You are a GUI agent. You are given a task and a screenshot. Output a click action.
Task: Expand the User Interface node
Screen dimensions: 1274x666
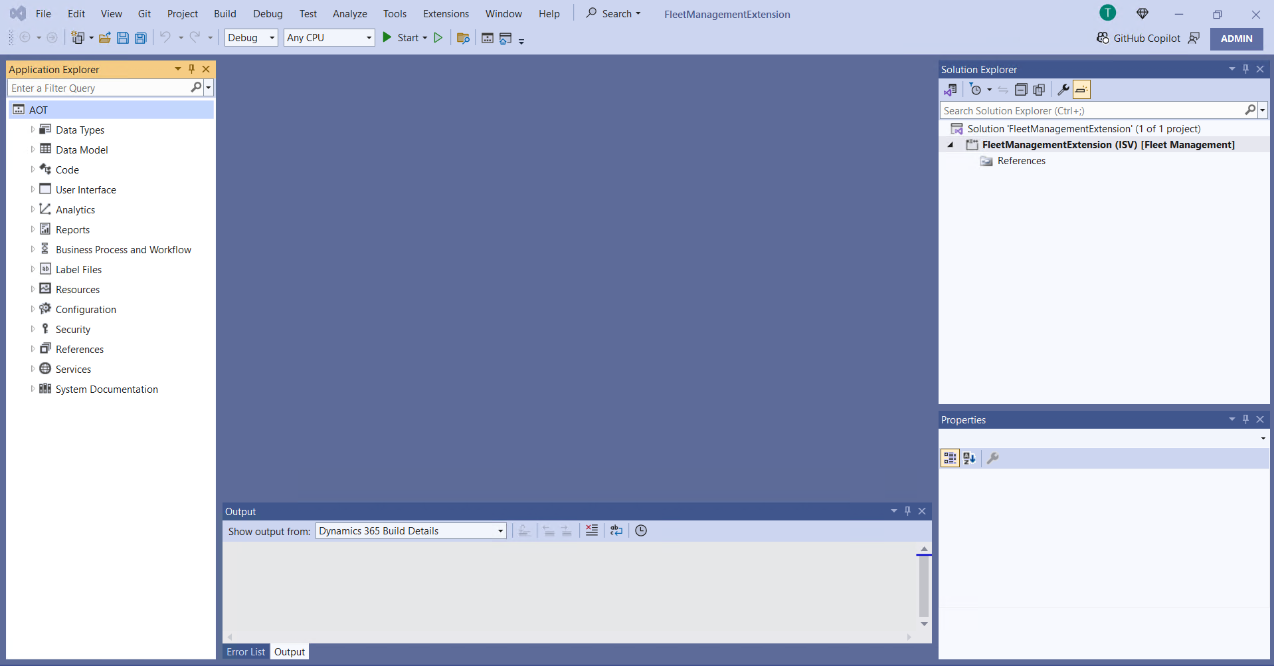33,189
